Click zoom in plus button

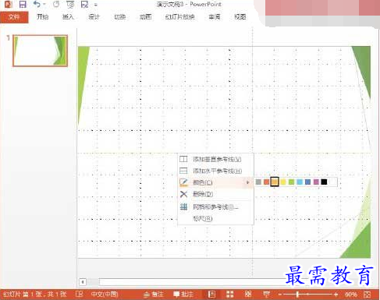click(x=336, y=295)
